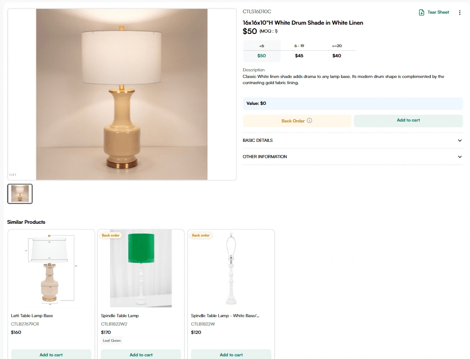The height and width of the screenshot is (359, 470).
Task: Add Spindle Table Lamp to cart
Action: click(141, 354)
